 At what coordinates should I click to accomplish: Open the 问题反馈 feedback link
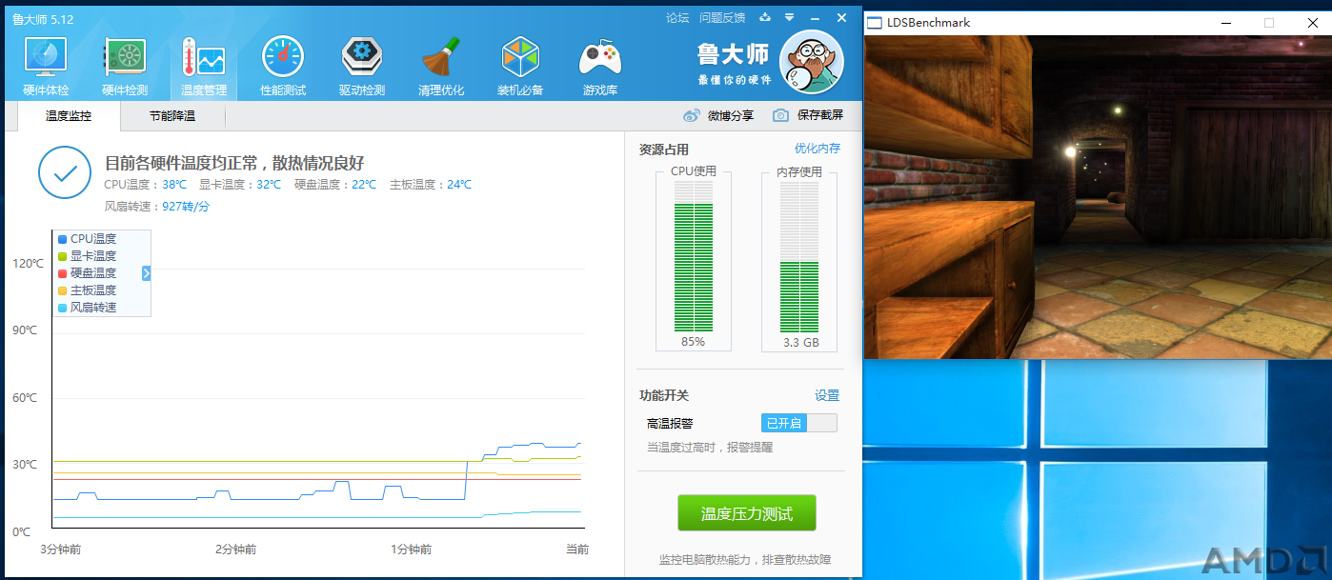coord(722,17)
